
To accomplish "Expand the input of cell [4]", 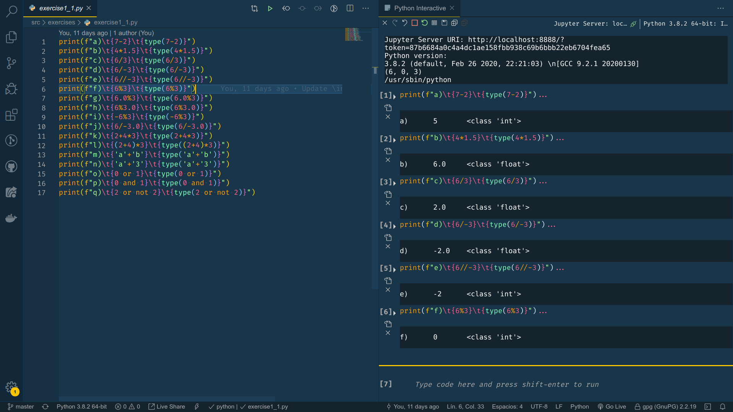I will 395,226.
